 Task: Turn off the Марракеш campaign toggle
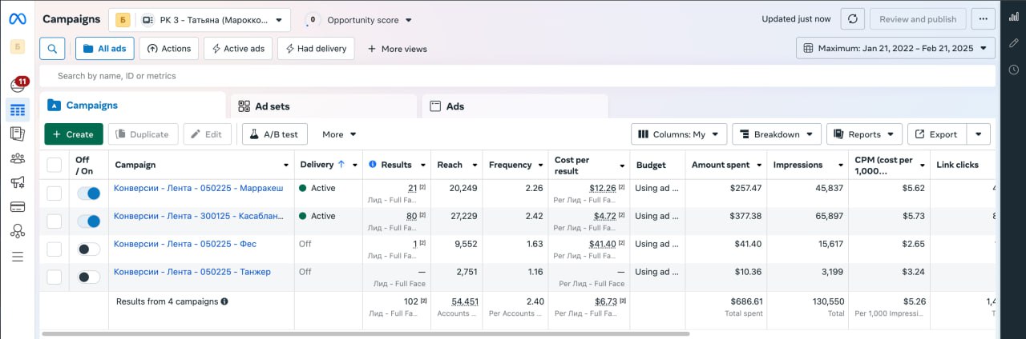(x=89, y=193)
